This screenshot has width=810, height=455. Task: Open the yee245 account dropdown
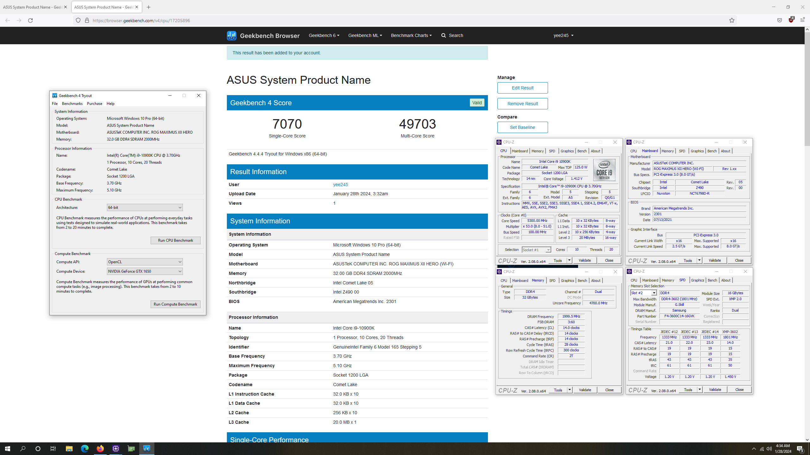coord(564,35)
